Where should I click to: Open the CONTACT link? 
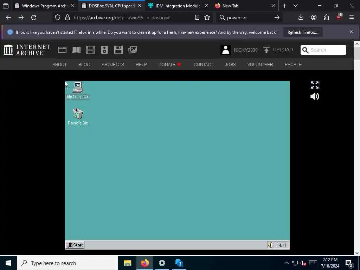pos(204,65)
